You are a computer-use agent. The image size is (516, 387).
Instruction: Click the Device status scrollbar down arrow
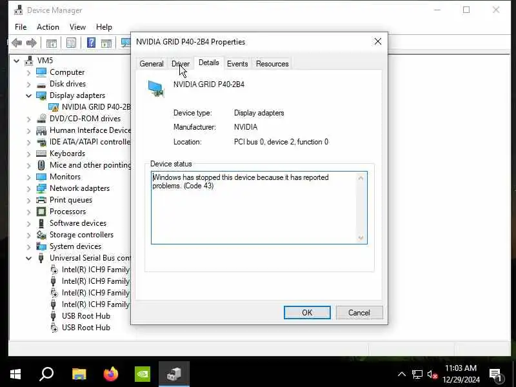361,238
